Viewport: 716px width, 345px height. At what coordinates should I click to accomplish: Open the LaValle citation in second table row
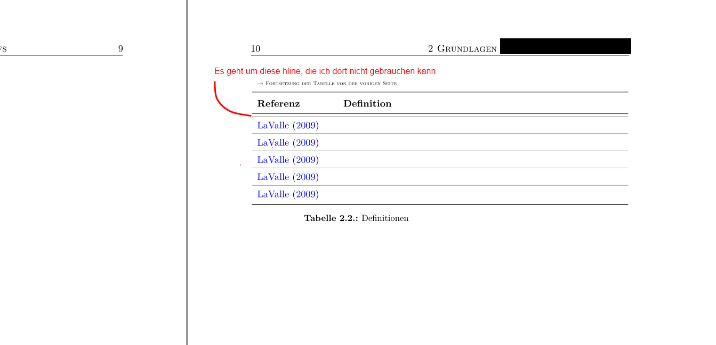[273, 143]
